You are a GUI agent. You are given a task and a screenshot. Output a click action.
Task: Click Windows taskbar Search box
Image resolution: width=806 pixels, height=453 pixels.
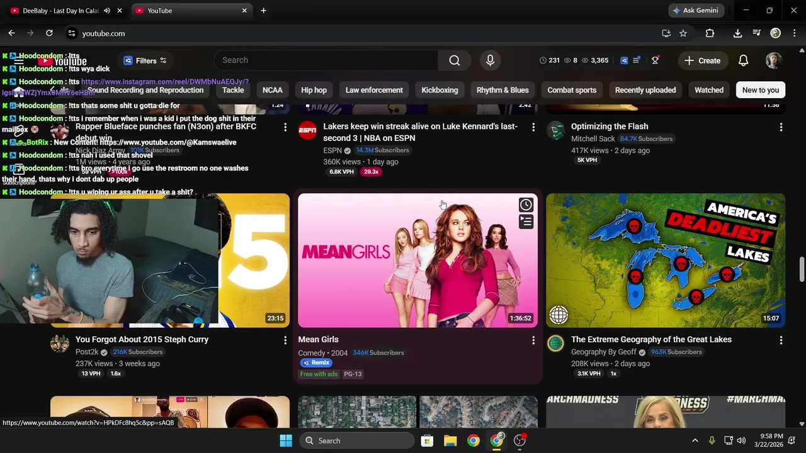[356, 440]
